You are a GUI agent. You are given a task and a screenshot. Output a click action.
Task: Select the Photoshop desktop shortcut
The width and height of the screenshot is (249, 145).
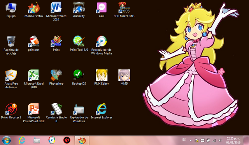point(56,77)
